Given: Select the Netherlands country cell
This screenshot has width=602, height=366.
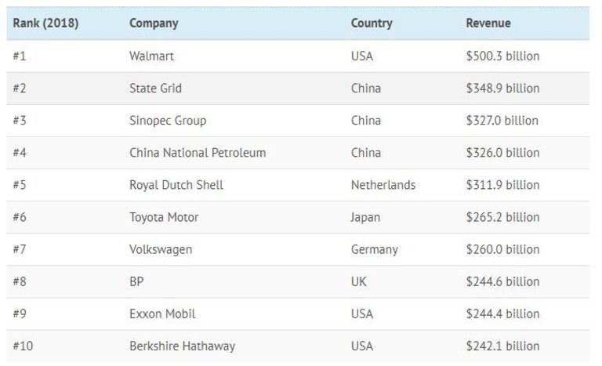Looking at the screenshot, I should (x=383, y=185).
